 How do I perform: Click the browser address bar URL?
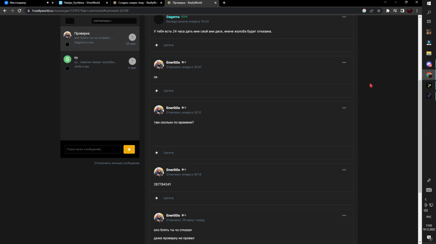(80, 10)
